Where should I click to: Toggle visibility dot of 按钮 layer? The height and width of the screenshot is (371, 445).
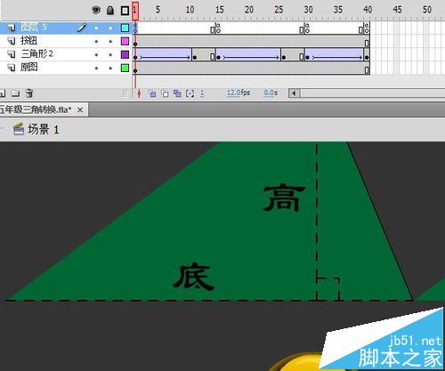point(96,41)
